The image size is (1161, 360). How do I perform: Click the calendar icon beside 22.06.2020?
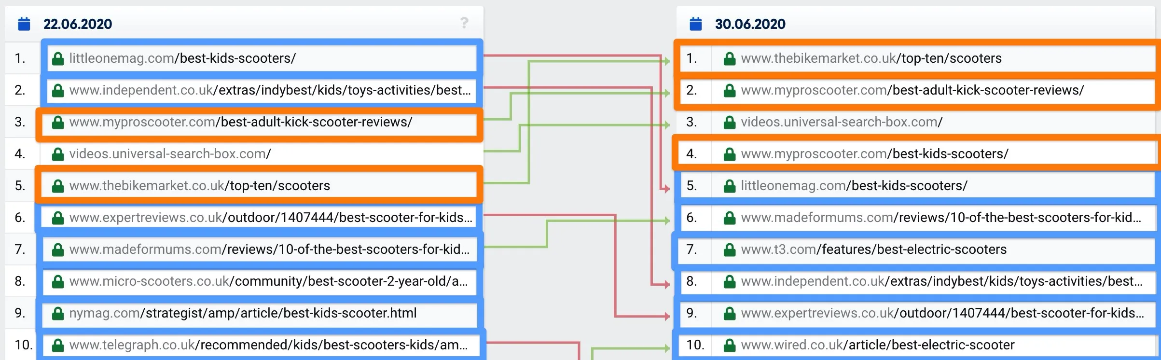pyautogui.click(x=24, y=24)
